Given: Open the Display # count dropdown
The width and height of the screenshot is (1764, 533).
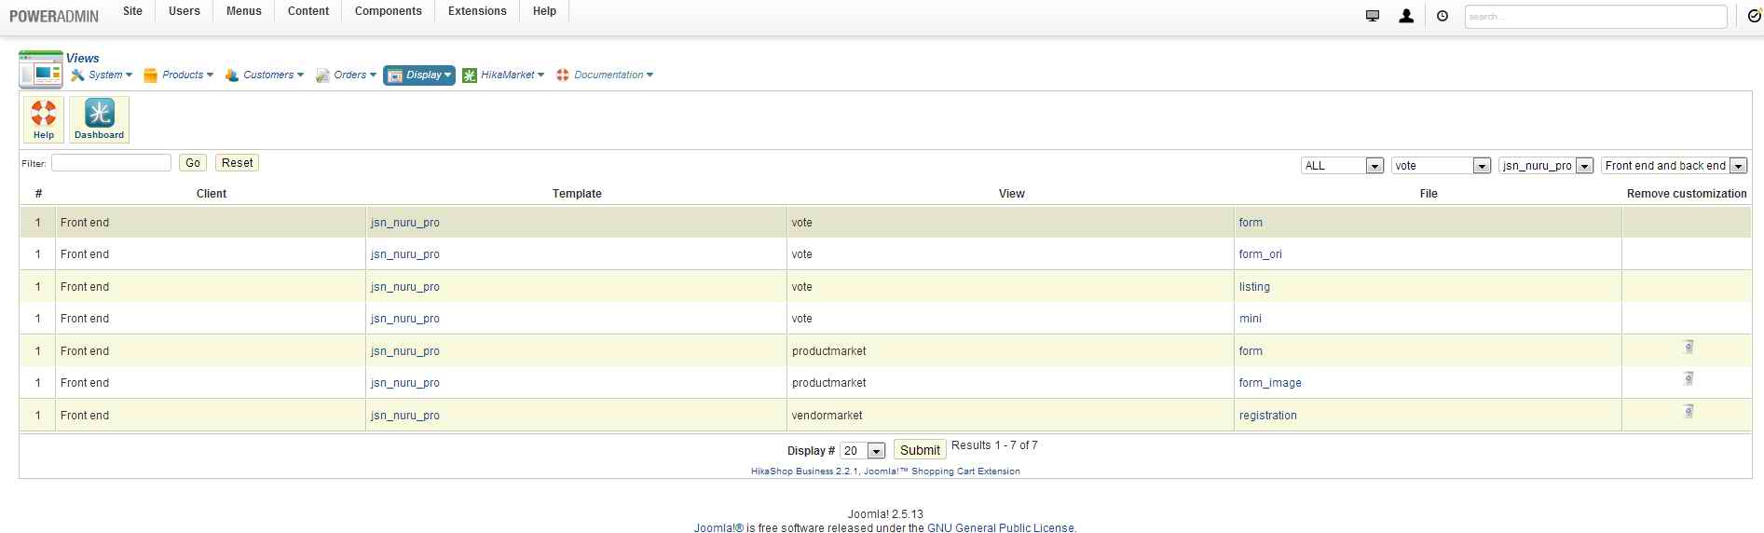Looking at the screenshot, I should [862, 451].
